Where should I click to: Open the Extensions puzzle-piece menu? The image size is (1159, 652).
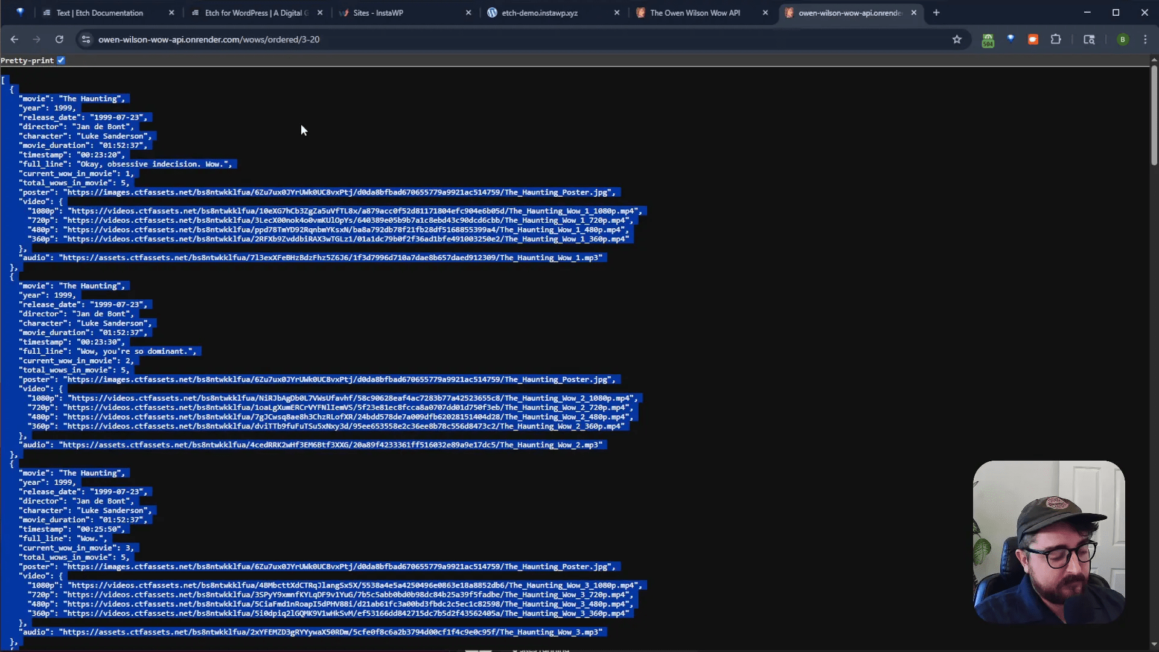[1056, 39]
